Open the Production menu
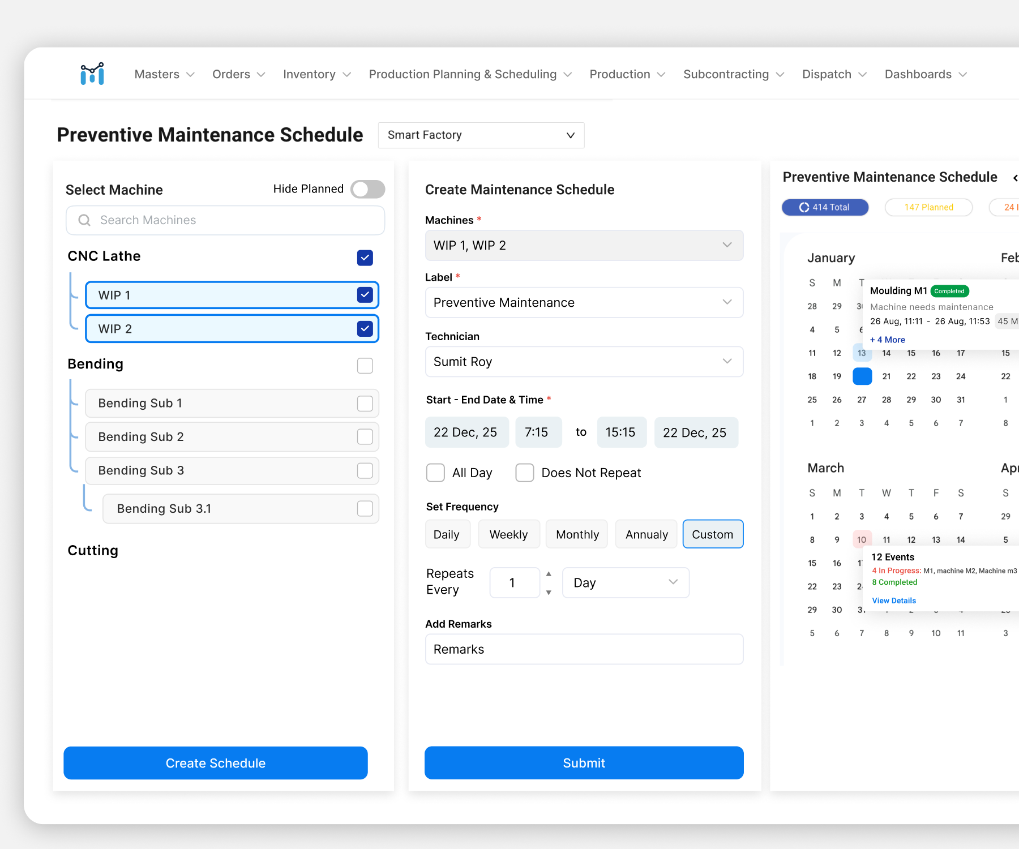Screen dimensions: 1019x849 [627, 74]
